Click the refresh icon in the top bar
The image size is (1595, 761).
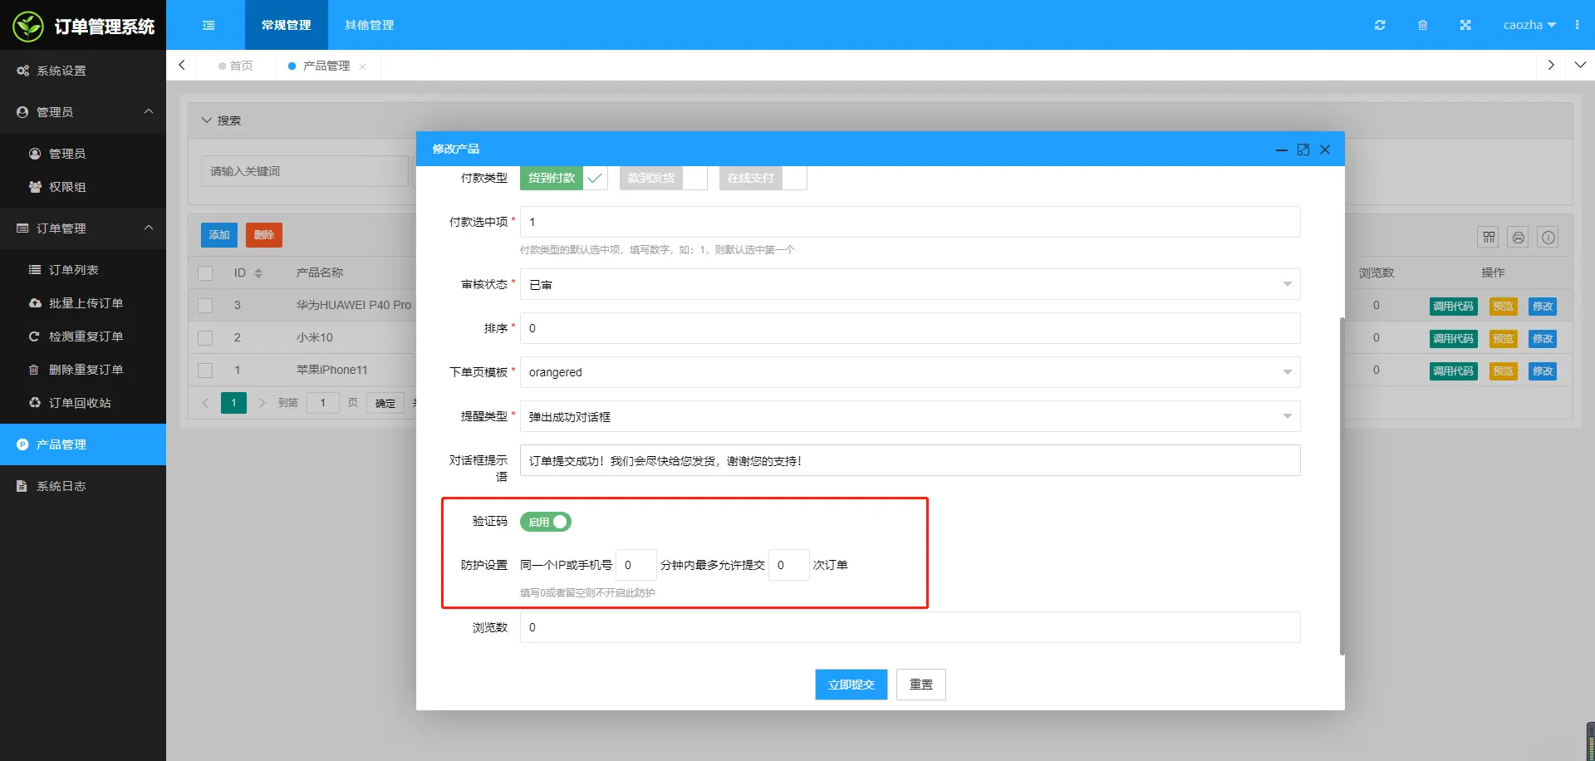pos(1380,25)
